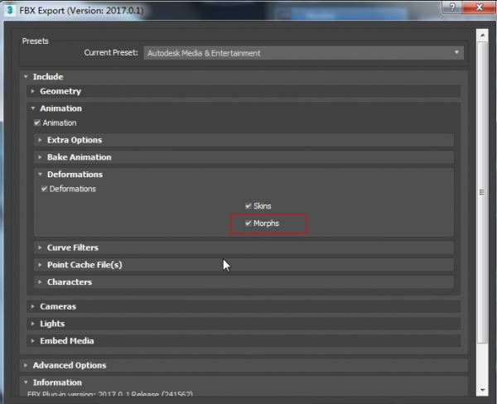Toggle the Deformations checkbox
Screen dimensions: 497x404
(45, 189)
